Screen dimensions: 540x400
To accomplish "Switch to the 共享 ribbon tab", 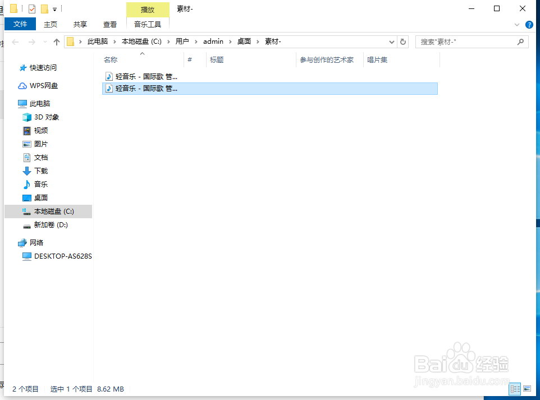I will (80, 25).
